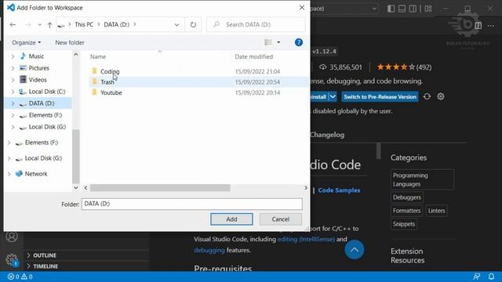Image resolution: width=502 pixels, height=282 pixels.
Task: Click the file list horizontal scrollbar
Action: point(160,188)
